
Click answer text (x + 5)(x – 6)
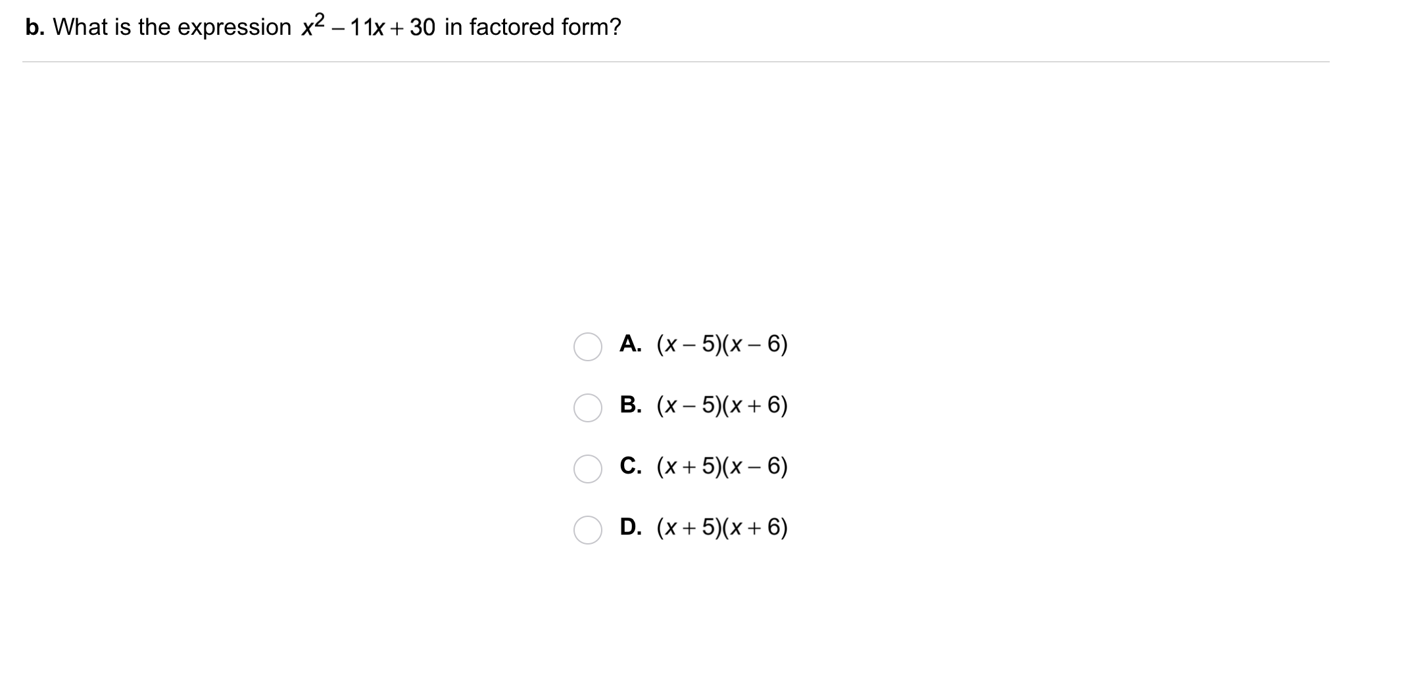[x=722, y=466]
